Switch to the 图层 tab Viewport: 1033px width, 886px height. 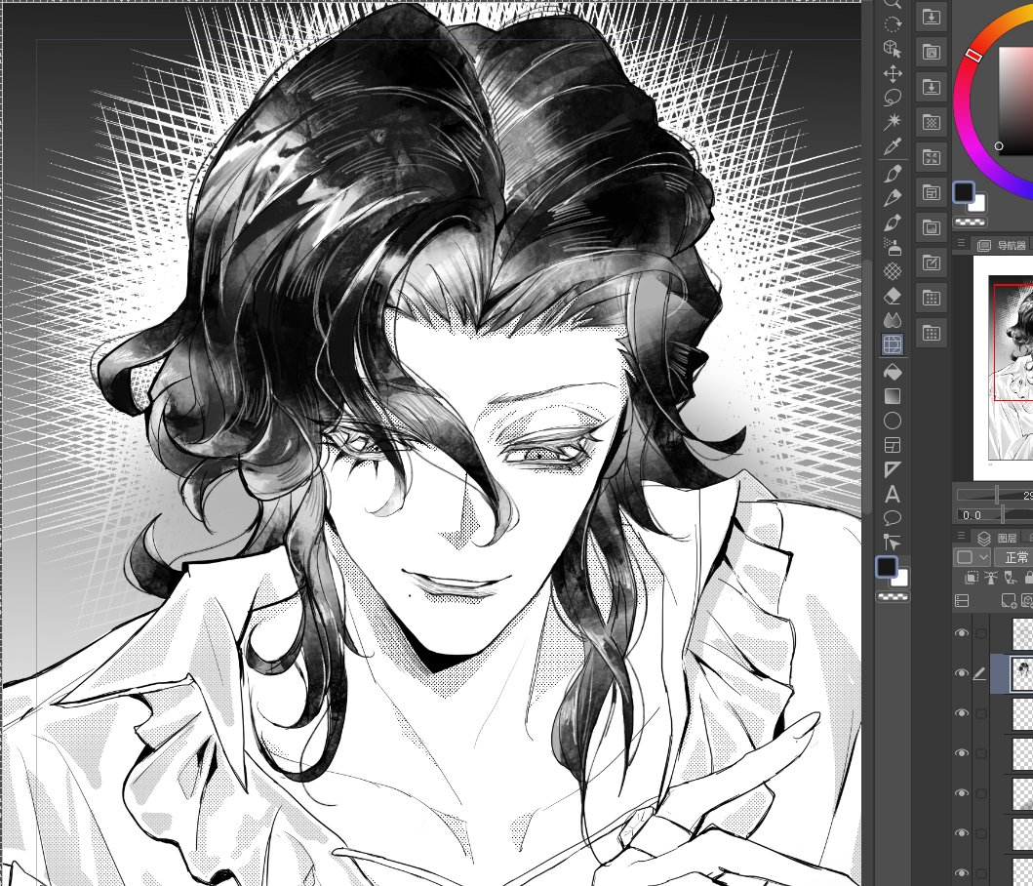click(998, 538)
